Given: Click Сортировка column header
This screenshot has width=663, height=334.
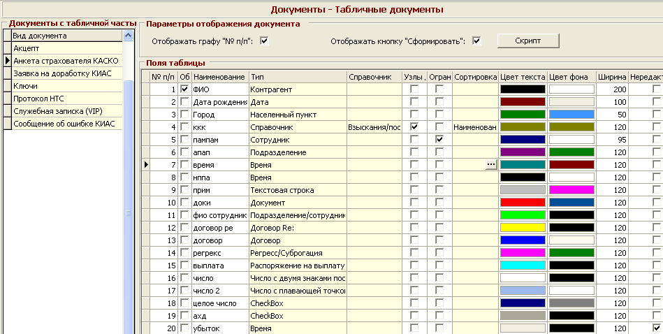Looking at the screenshot, I should [475, 77].
